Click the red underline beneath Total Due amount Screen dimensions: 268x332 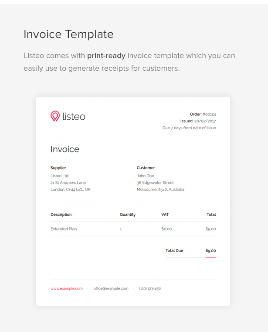click(210, 258)
